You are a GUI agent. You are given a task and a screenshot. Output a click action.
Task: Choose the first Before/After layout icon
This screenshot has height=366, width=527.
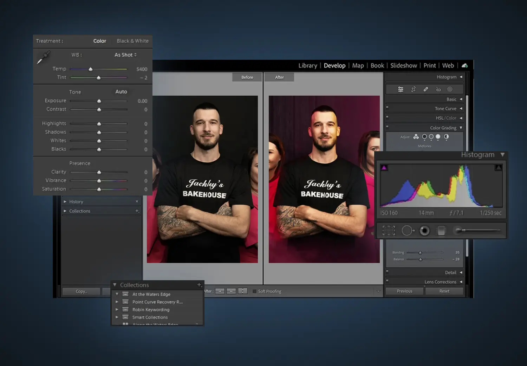pyautogui.click(x=220, y=291)
